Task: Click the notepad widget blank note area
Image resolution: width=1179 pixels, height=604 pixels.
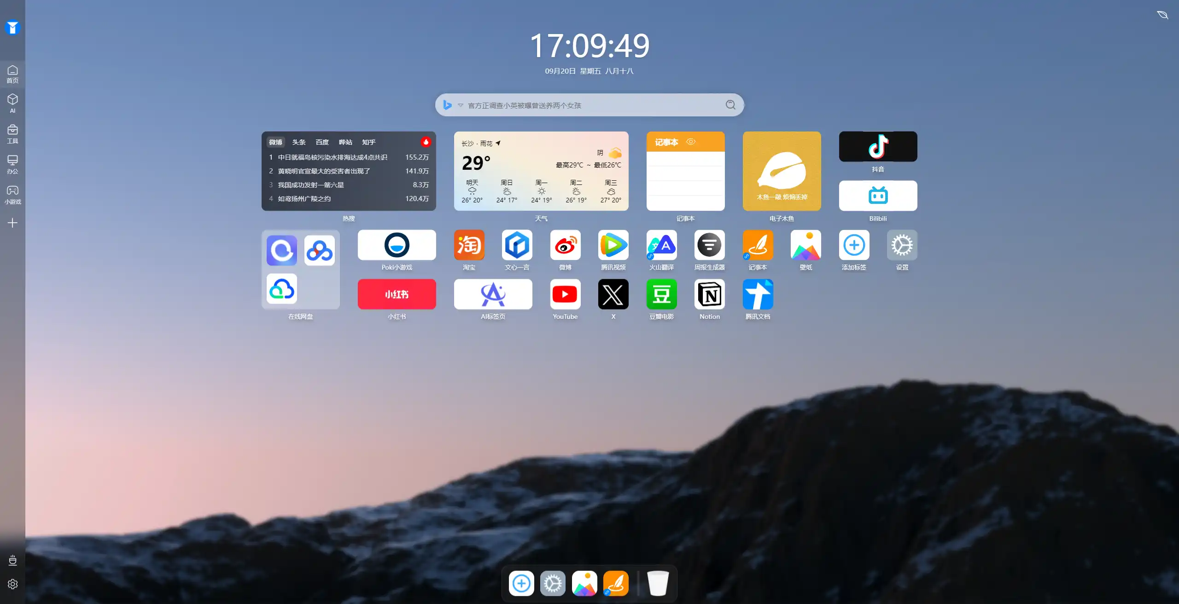Action: pyautogui.click(x=685, y=181)
